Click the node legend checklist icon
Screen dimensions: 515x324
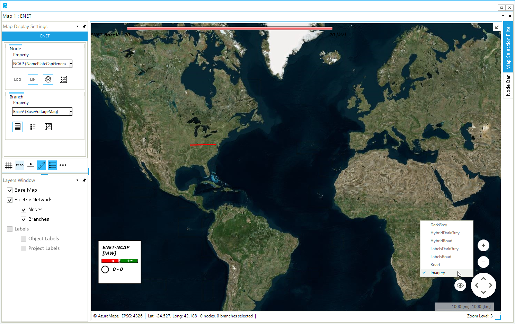point(63,79)
